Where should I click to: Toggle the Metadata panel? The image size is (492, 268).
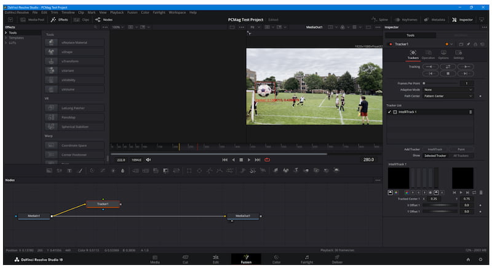[x=435, y=20]
